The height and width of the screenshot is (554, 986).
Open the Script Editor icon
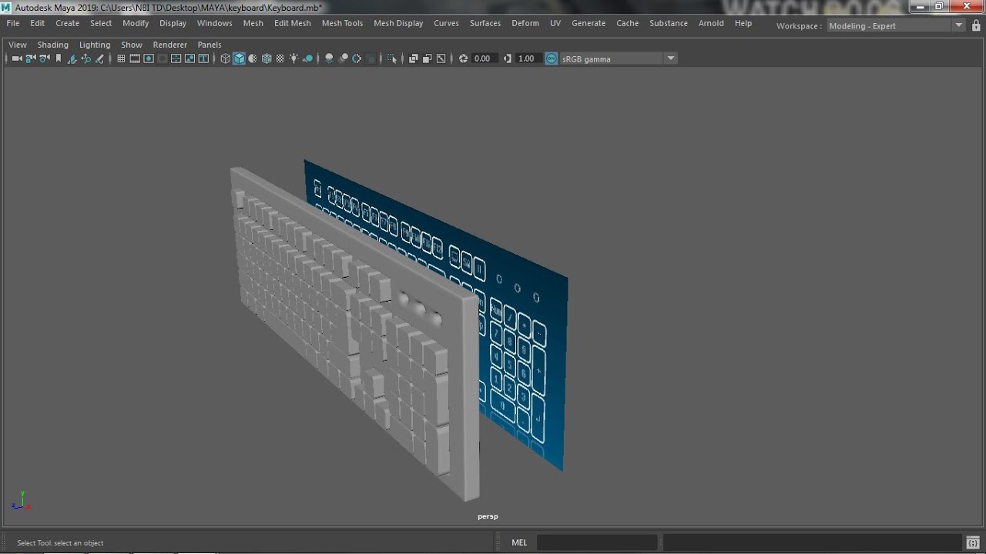tap(973, 542)
